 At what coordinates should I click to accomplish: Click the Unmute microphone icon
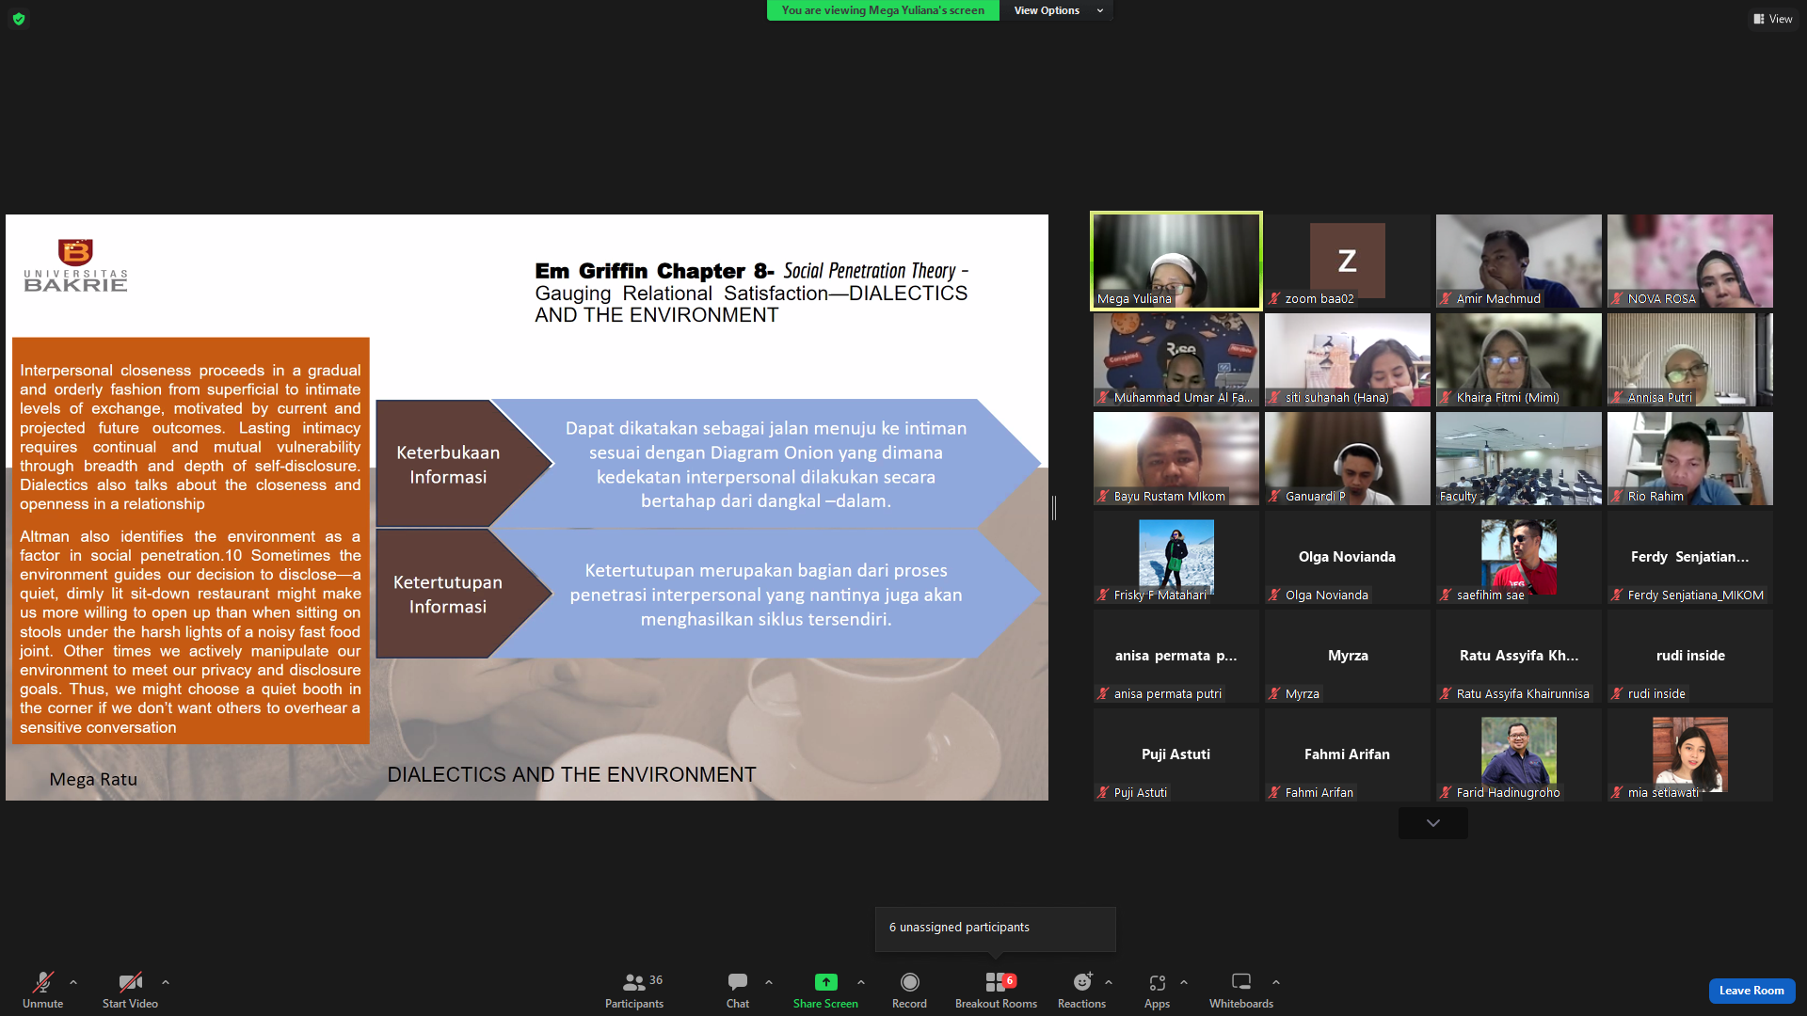click(42, 982)
